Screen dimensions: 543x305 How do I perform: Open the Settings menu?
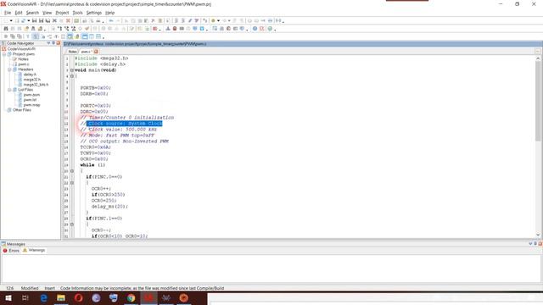click(x=94, y=13)
